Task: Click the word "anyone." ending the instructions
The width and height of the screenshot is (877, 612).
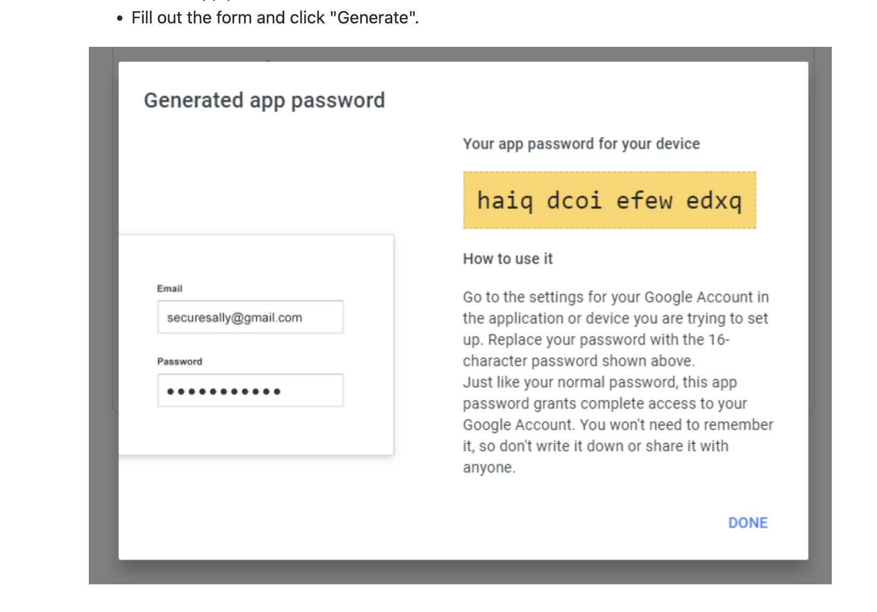Action: 489,467
